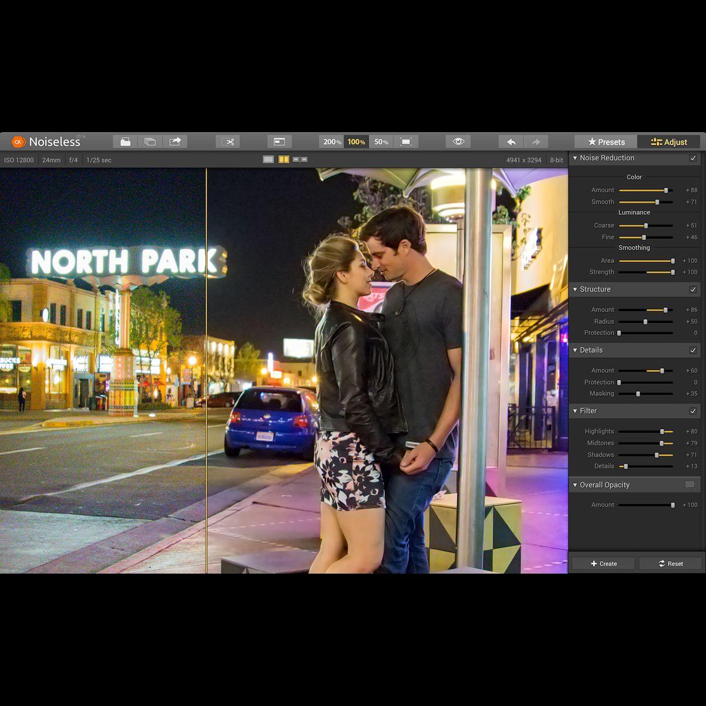Image resolution: width=706 pixels, height=706 pixels.
Task: Click the Open image toolbar icon
Action: tap(125, 142)
